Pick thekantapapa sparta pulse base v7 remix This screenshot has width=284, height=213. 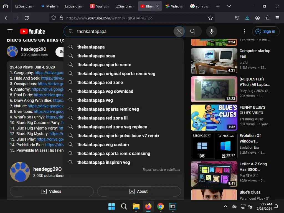pos(124,136)
